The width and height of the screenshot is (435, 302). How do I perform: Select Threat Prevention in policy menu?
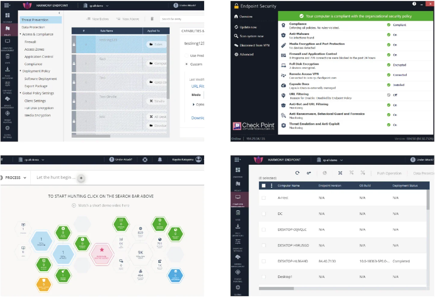(41, 20)
